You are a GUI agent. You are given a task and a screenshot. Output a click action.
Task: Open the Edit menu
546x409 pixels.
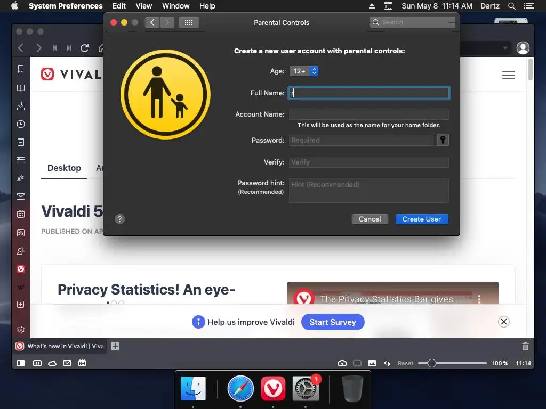[119, 6]
